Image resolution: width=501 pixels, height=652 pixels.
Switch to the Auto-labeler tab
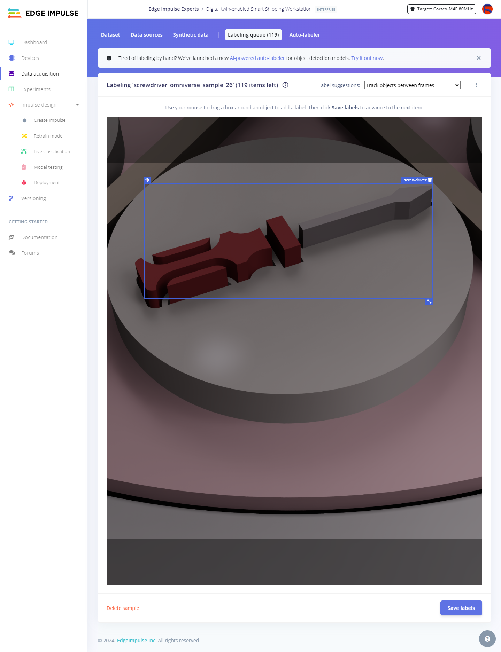pos(305,35)
